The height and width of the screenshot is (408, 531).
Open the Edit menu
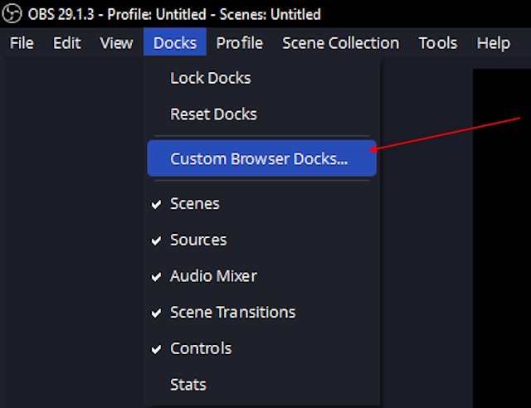click(67, 43)
